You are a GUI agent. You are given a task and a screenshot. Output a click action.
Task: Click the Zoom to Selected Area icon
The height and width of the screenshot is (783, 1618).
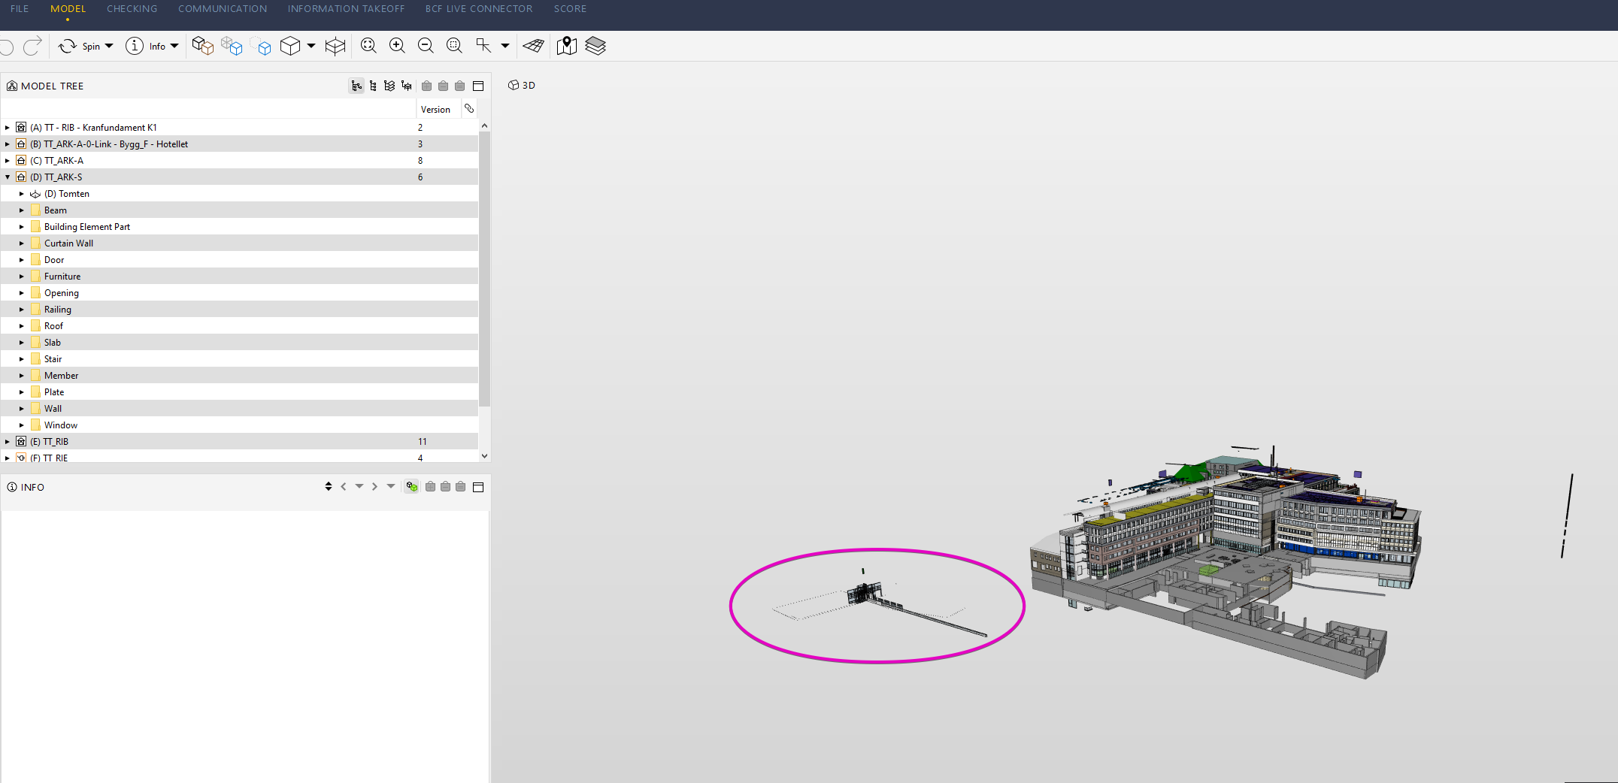pyautogui.click(x=454, y=46)
